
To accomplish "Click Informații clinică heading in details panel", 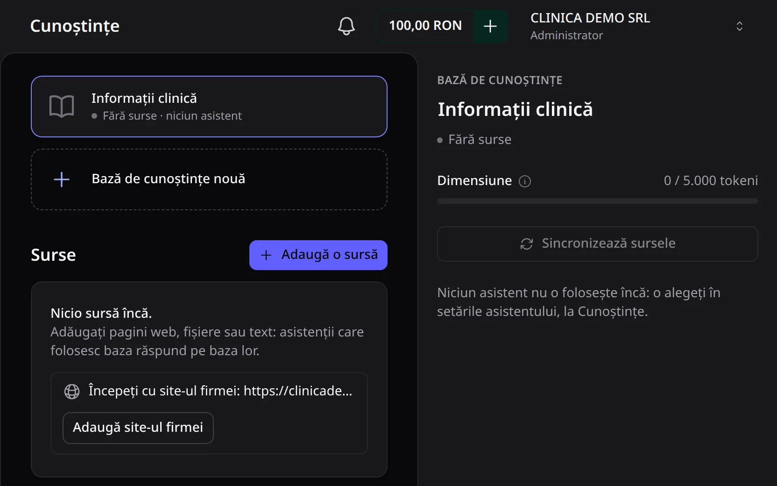I will (x=515, y=110).
